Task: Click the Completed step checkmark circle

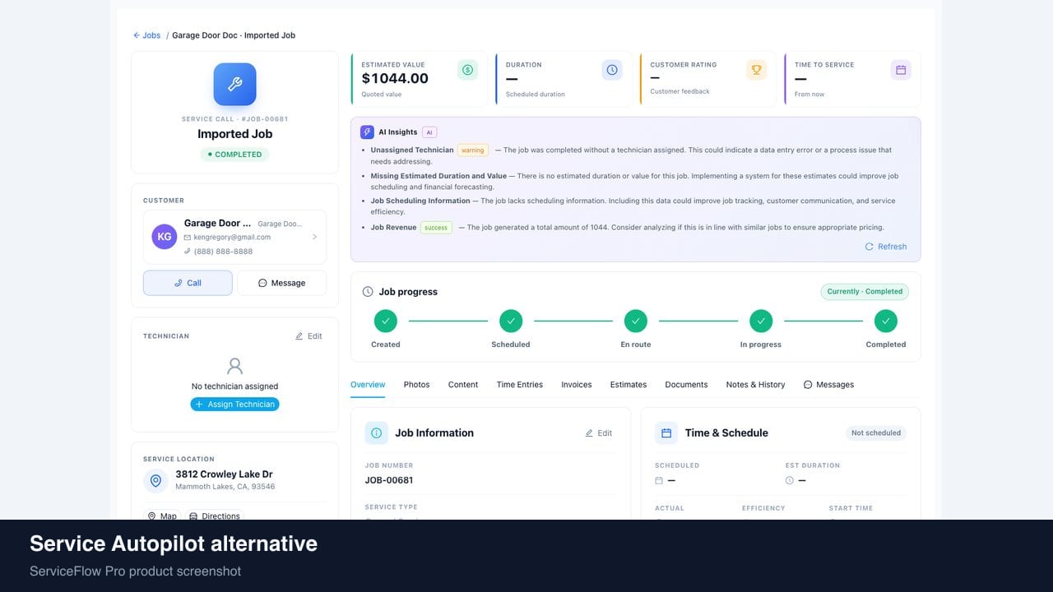Action: (x=886, y=321)
